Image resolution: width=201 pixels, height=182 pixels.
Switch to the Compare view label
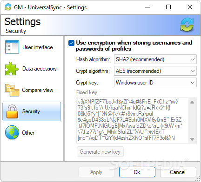point(38,90)
